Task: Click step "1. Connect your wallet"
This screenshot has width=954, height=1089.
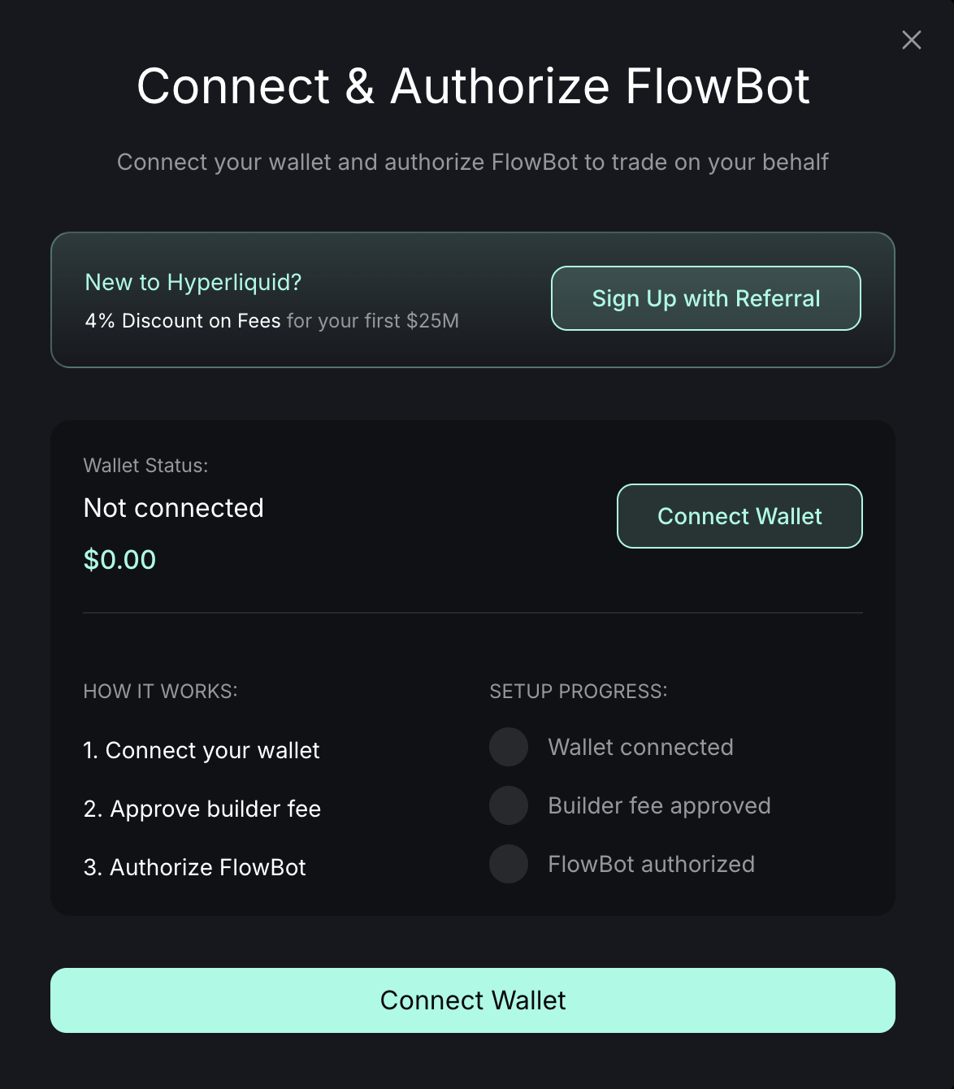Action: coord(202,750)
